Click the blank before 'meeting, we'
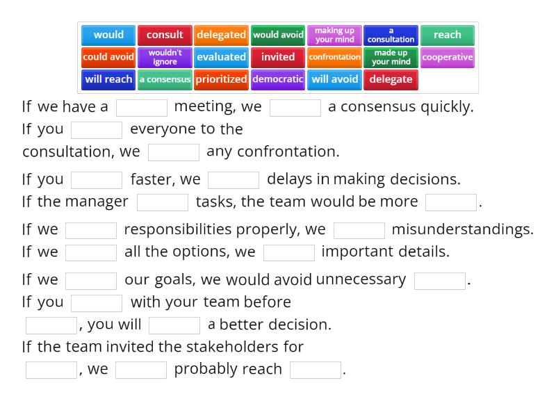Screen dimensions: 556x417 pos(142,108)
